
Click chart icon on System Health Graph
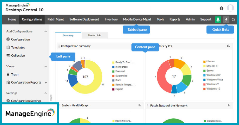point(140,105)
